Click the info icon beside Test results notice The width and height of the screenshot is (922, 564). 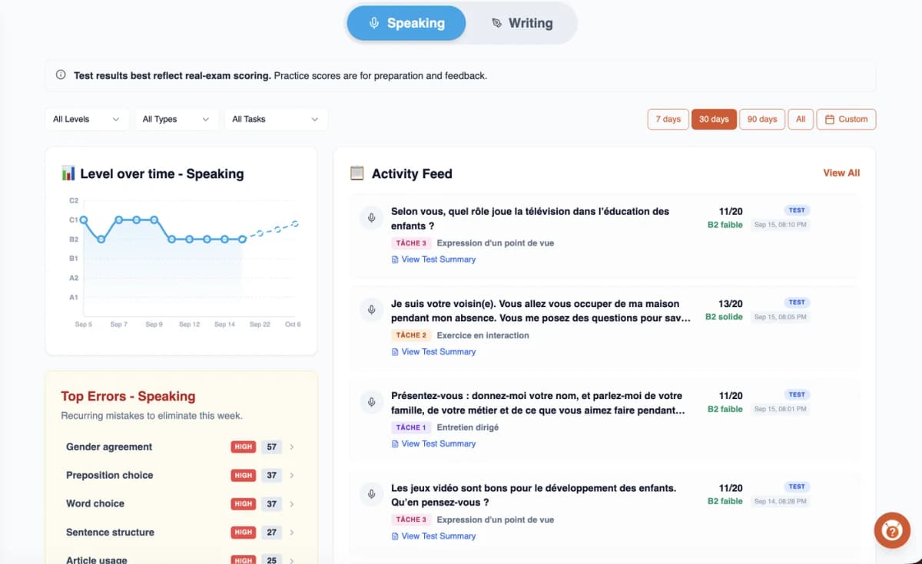point(61,75)
